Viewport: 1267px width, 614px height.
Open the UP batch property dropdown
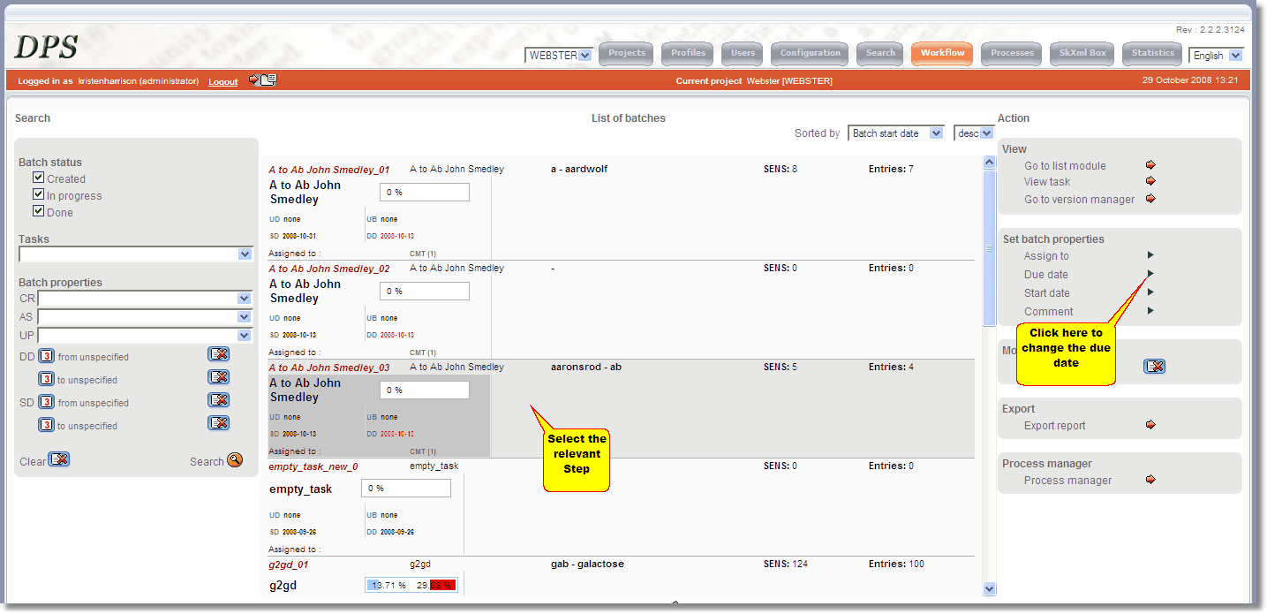(x=145, y=336)
